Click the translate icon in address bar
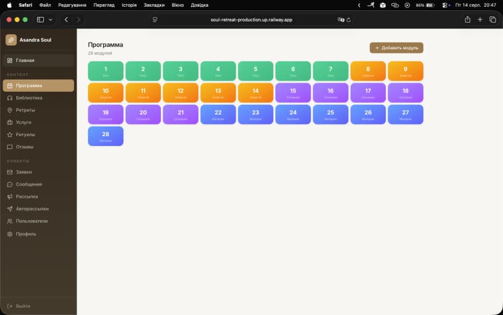This screenshot has height=315, width=503. point(341,20)
